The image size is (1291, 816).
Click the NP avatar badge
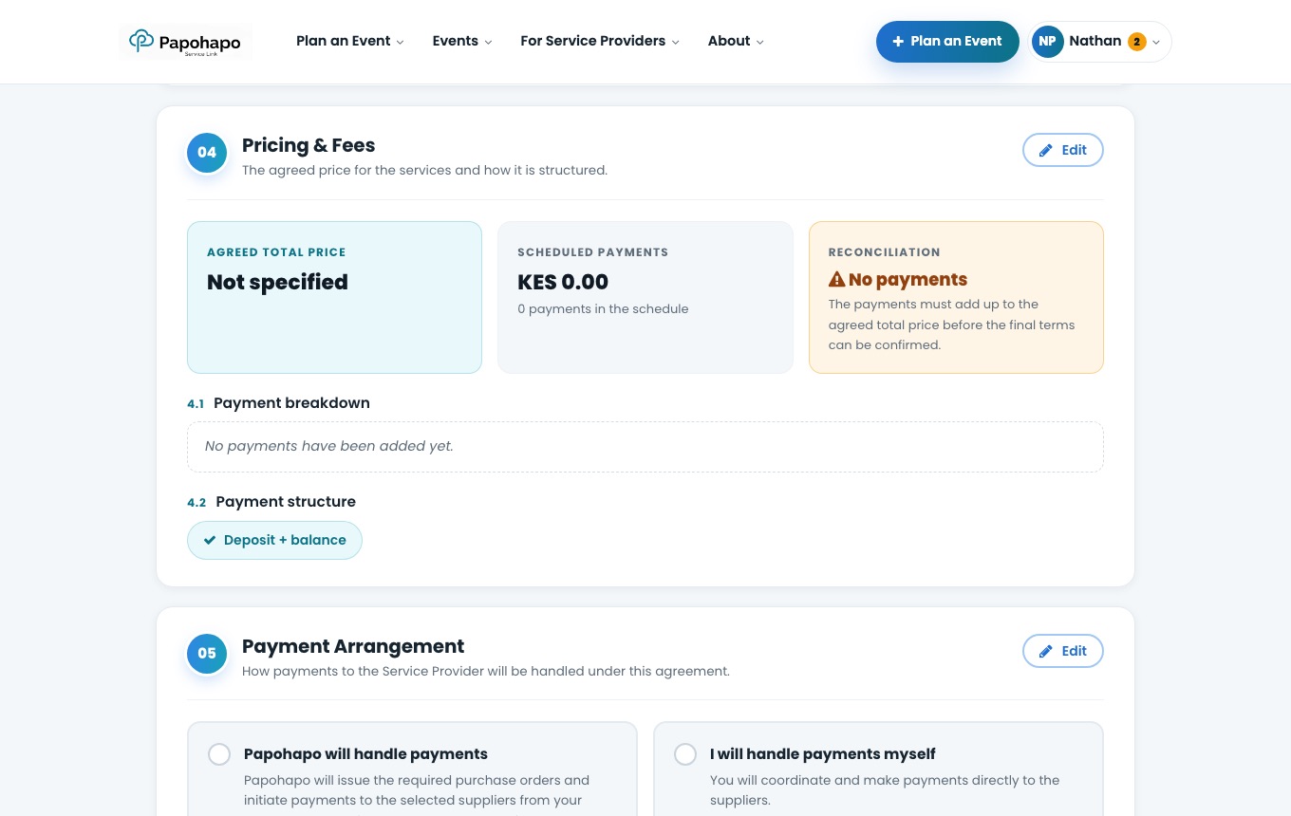1047,42
